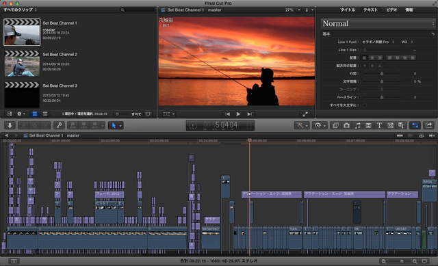The height and width of the screenshot is (266, 438).
Task: Switch to the ビデオ inspector tab
Action: 391,10
